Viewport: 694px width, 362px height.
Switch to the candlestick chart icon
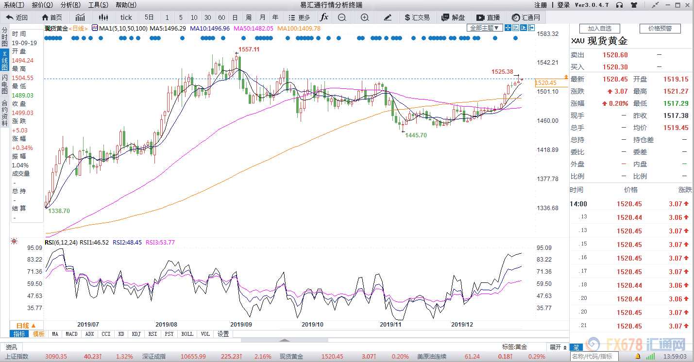pos(103,17)
